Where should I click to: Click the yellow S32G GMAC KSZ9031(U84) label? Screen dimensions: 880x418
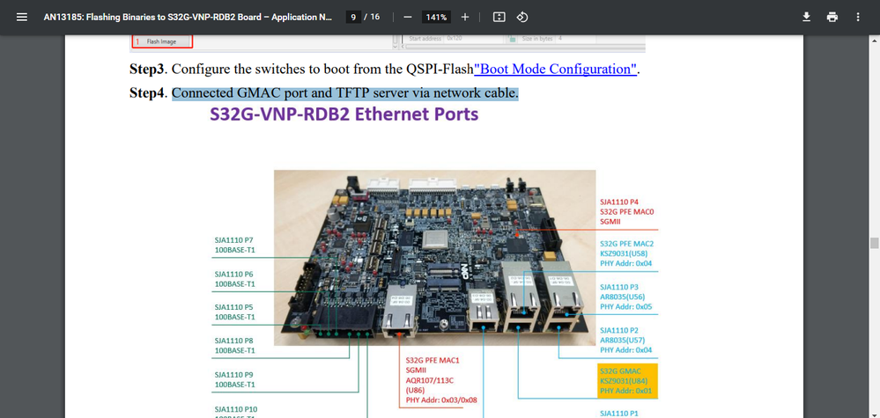click(627, 381)
